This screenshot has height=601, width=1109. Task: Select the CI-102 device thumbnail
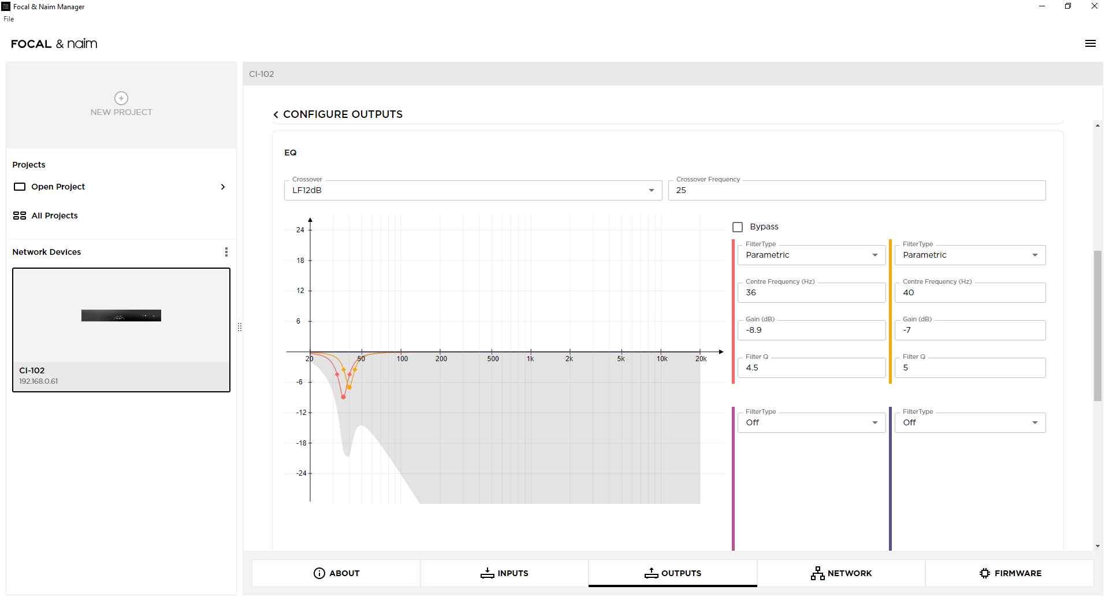tap(121, 316)
